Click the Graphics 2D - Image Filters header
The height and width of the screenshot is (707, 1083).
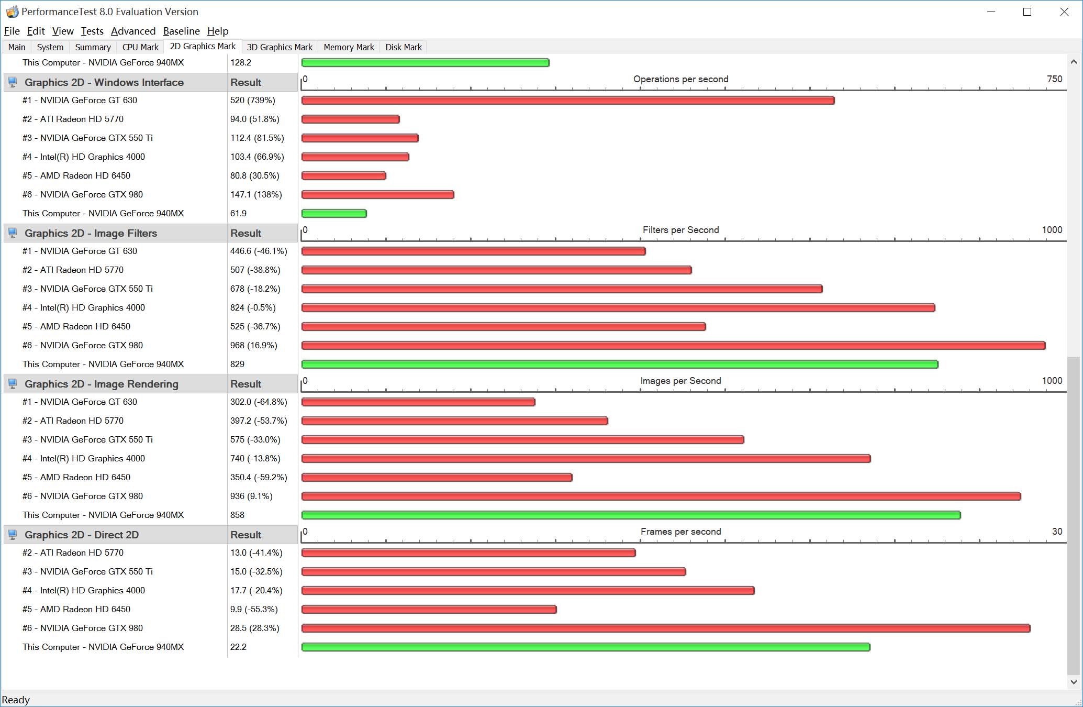[91, 233]
